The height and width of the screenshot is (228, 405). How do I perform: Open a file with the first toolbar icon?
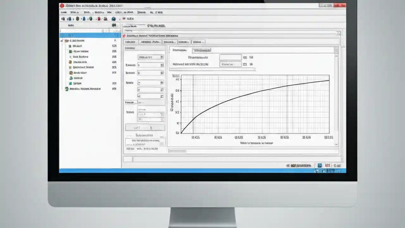click(x=63, y=19)
